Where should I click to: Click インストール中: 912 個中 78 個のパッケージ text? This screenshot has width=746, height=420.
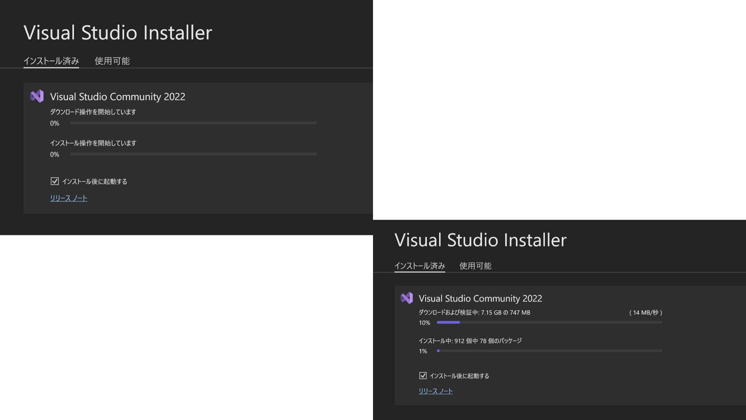pyautogui.click(x=470, y=341)
